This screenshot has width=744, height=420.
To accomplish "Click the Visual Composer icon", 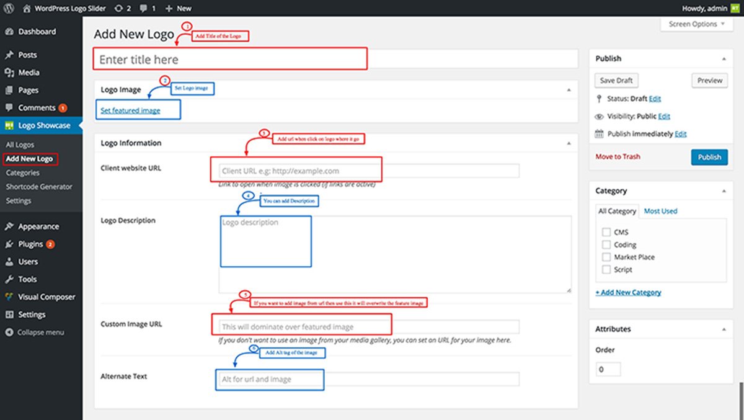I will click(9, 297).
